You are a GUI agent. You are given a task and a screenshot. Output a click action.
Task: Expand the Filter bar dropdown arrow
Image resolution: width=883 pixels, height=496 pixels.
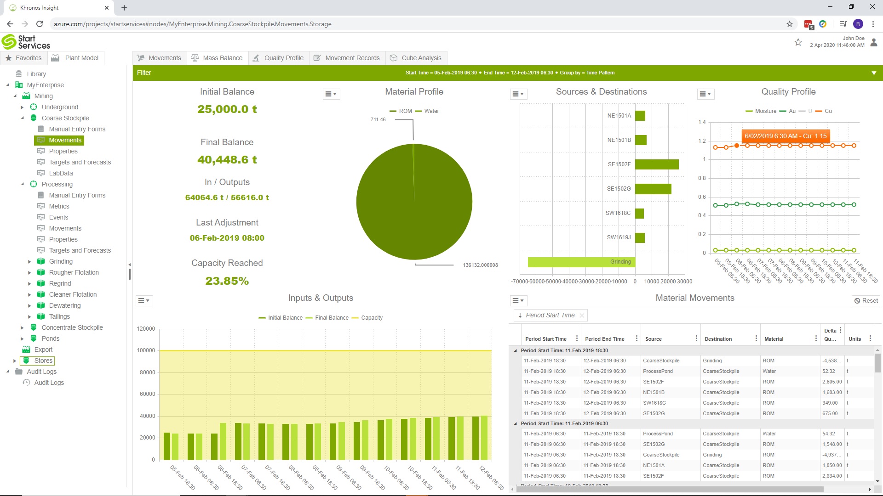[x=874, y=73]
